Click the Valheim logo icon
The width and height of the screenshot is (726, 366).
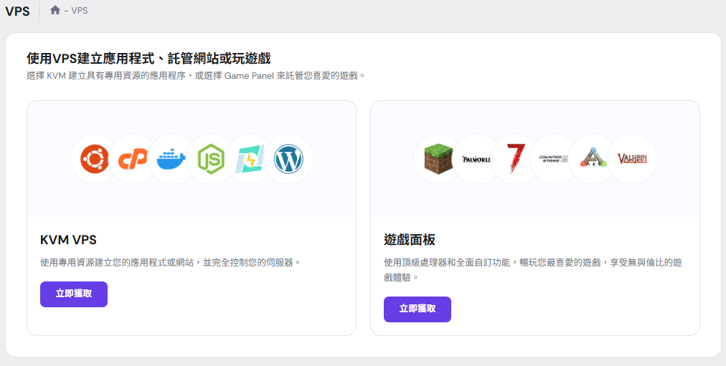(632, 159)
